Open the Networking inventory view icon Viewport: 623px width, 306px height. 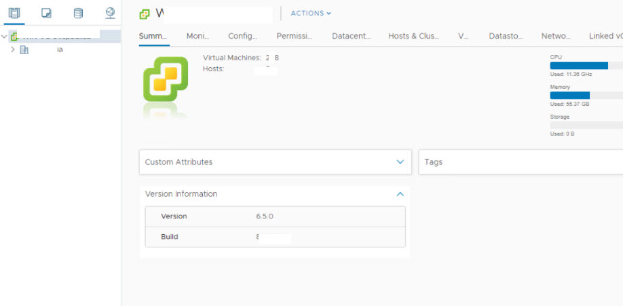point(110,13)
